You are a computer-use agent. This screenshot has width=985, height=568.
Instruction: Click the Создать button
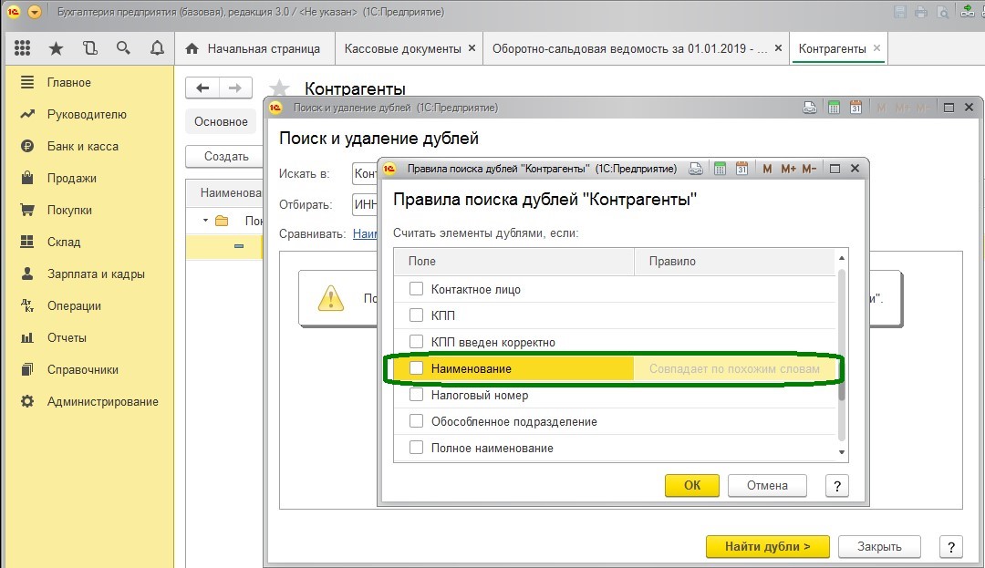pos(225,156)
